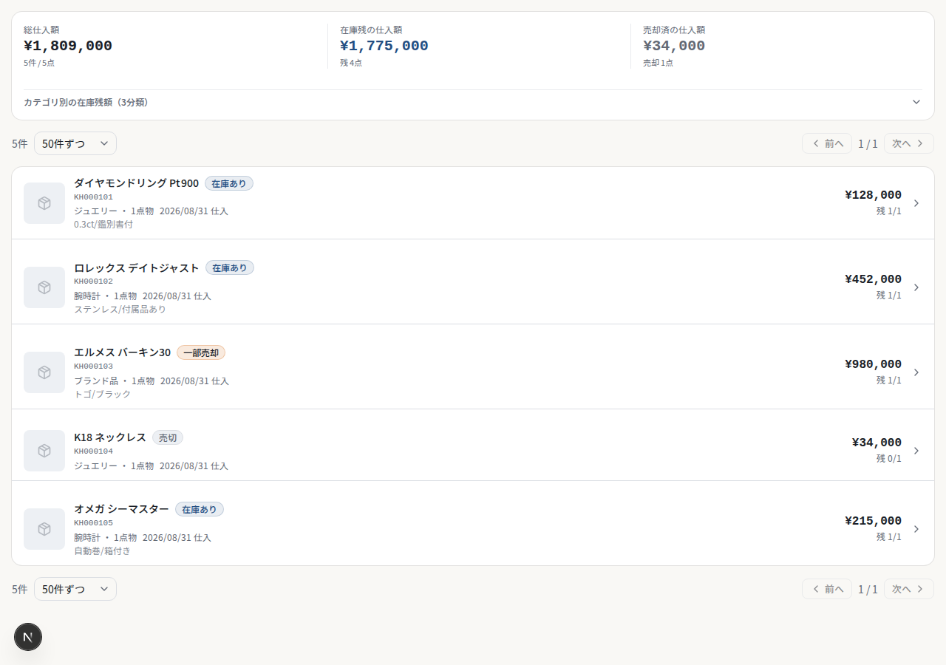Click the price ¥980,000
Screen dimensions: 946x665
point(873,364)
